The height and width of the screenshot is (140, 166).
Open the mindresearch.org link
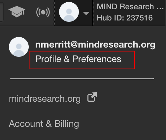point(45,99)
